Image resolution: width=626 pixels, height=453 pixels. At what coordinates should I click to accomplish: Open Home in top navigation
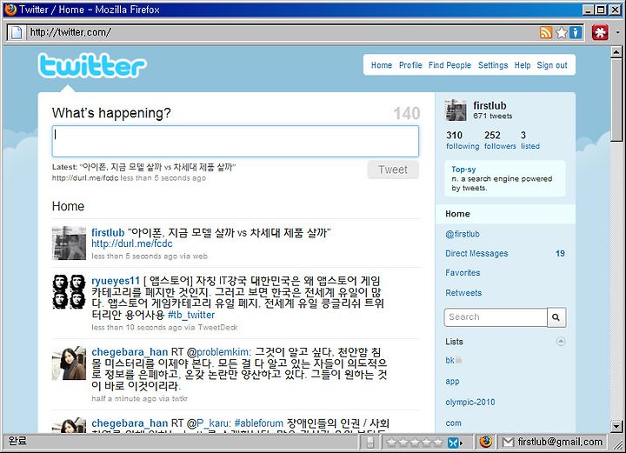[382, 65]
